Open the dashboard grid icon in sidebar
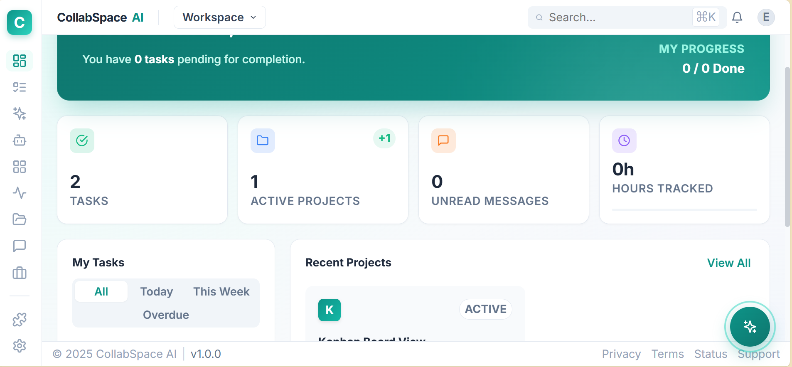This screenshot has height=367, width=792. [20, 61]
